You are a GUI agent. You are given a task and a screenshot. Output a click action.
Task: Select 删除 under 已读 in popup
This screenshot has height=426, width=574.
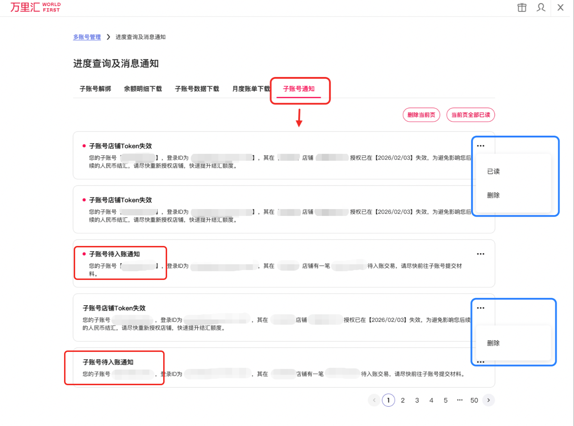[493, 195]
